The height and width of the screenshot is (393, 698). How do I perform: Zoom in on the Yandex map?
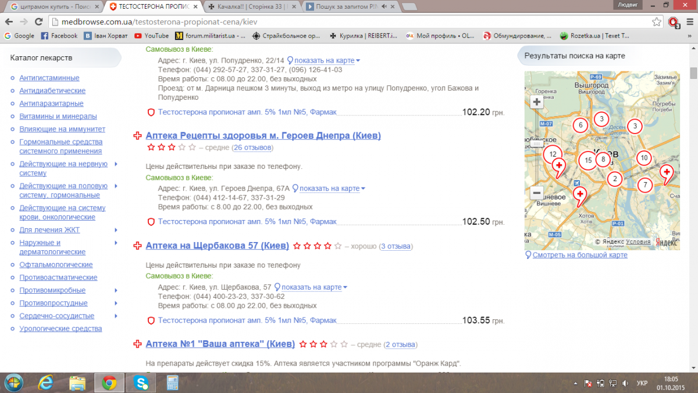click(x=536, y=102)
